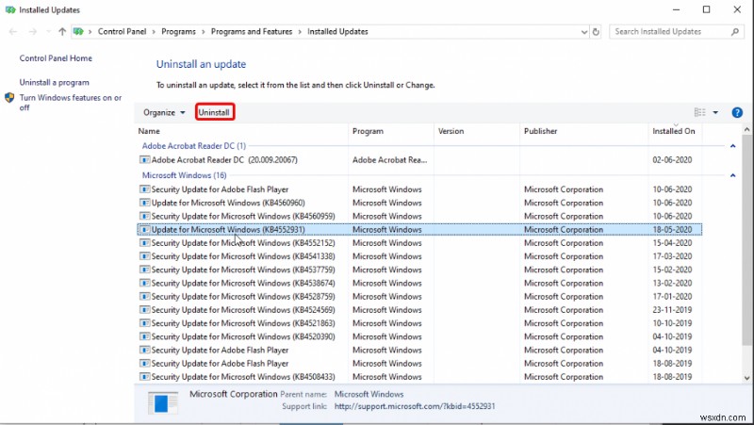This screenshot has height=425, width=754.
Task: Click the scroll up arrow of the list
Action: pos(746,130)
